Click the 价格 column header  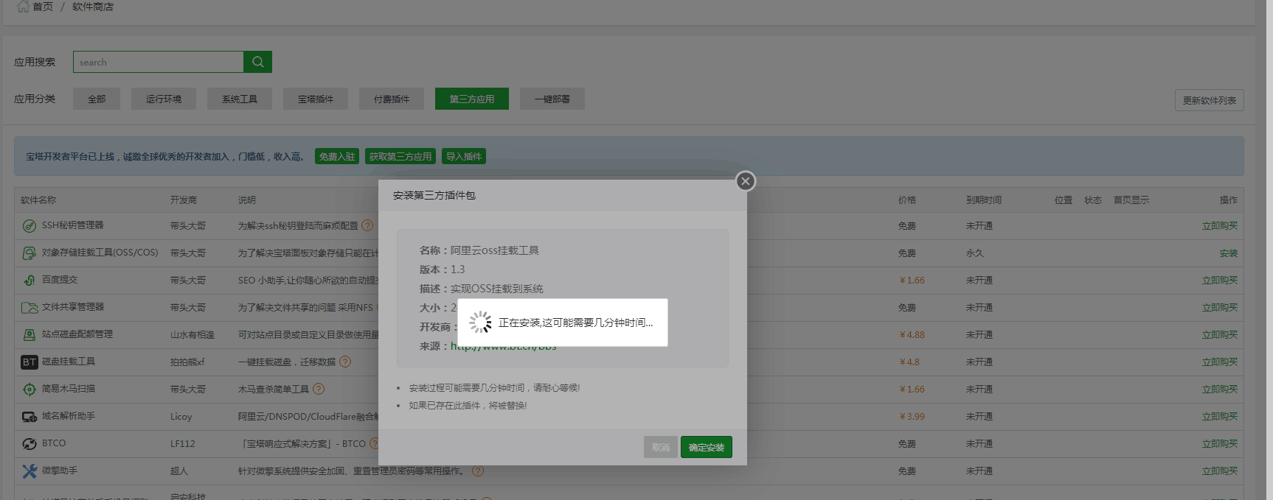click(907, 200)
